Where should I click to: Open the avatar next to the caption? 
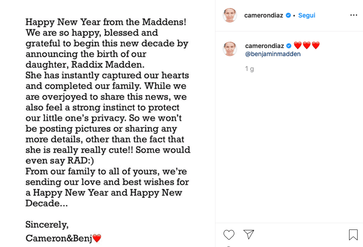pyautogui.click(x=230, y=49)
